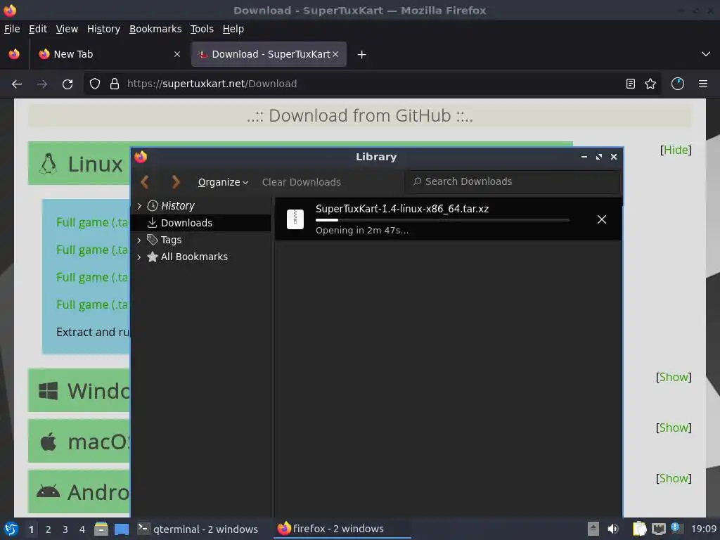Click Show link for Android section
The height and width of the screenshot is (540, 720).
coord(674,478)
